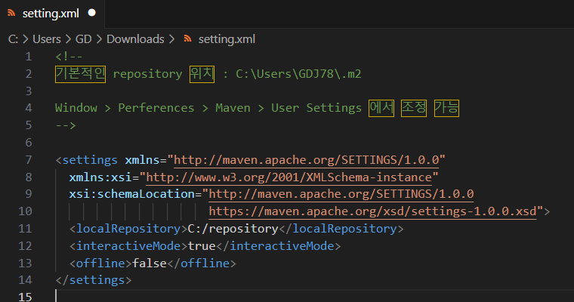Click line number 11 in the gutter
The height and width of the screenshot is (302, 574).
(x=25, y=229)
